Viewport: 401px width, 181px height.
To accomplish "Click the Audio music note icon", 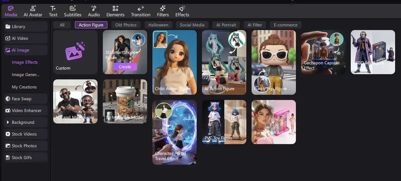I will coord(94,9).
